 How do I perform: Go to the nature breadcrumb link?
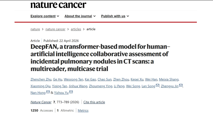pos(35,29)
